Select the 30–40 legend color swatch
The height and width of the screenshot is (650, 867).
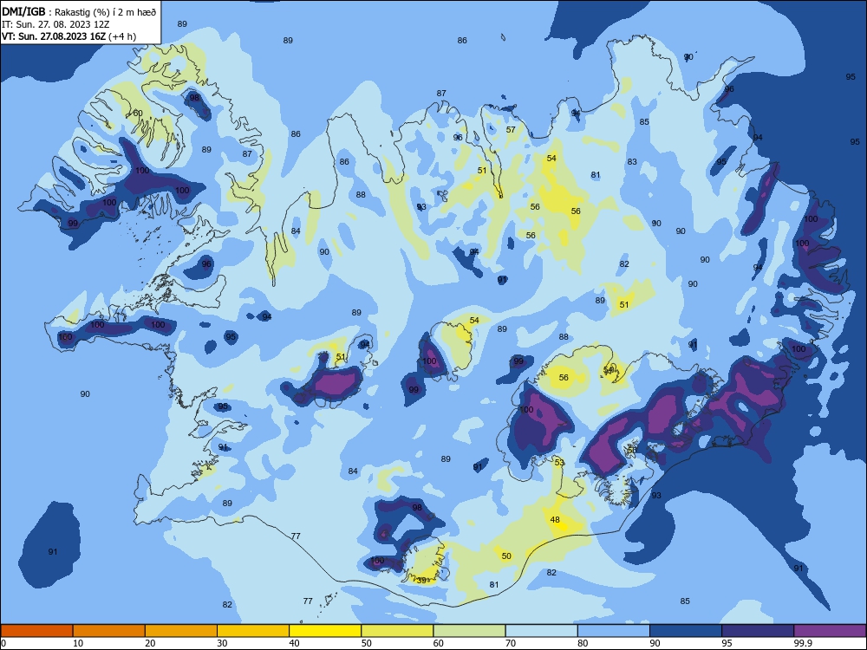[x=253, y=631]
